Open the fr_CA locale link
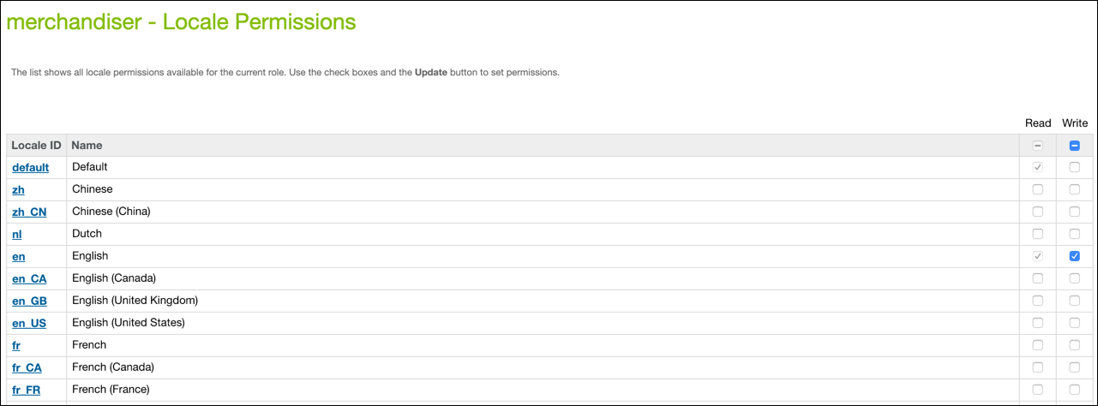 pos(27,367)
